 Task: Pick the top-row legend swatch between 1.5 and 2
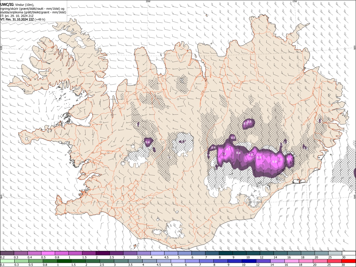pos(89,253)
